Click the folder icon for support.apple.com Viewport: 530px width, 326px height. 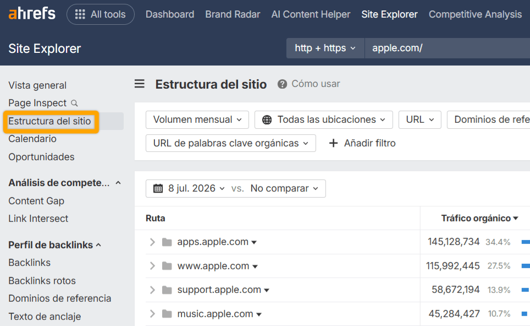[167, 290]
